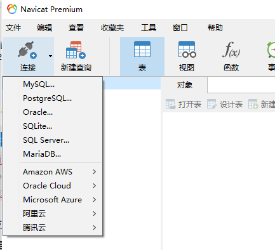Open the 收藏夹 menu
The width and height of the screenshot is (275, 250).
click(x=112, y=28)
